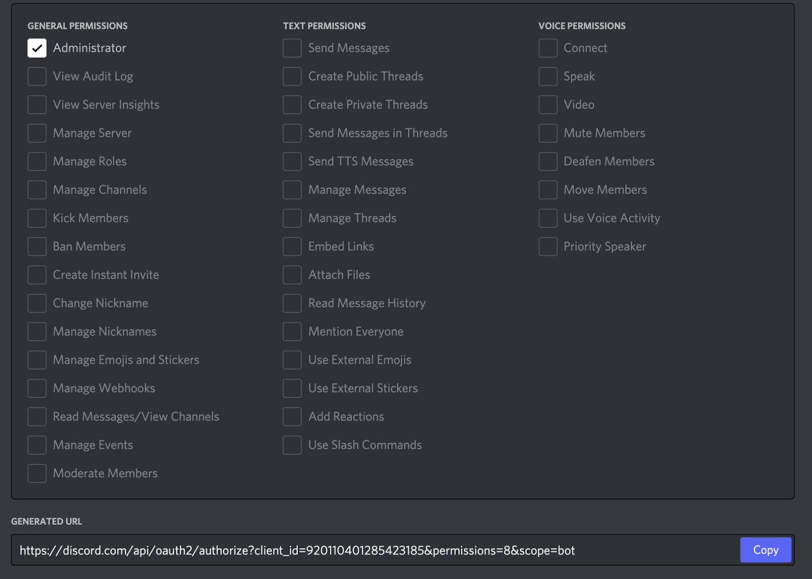Screen dimensions: 812x579
Task: Enable Use Slash Commands checkbox
Action: coord(292,445)
